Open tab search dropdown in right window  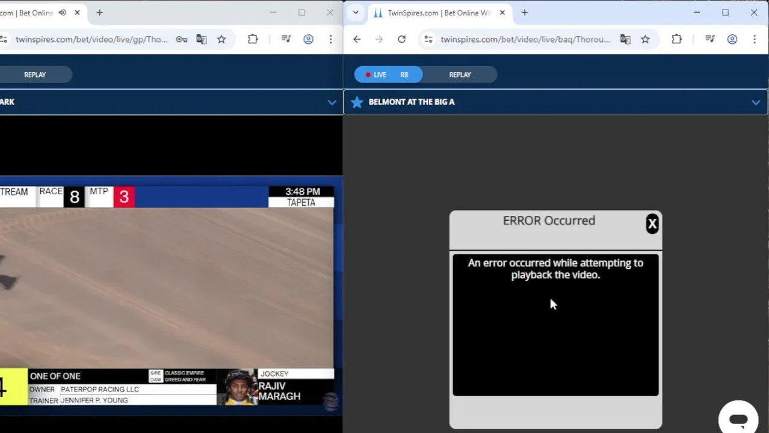coord(356,12)
